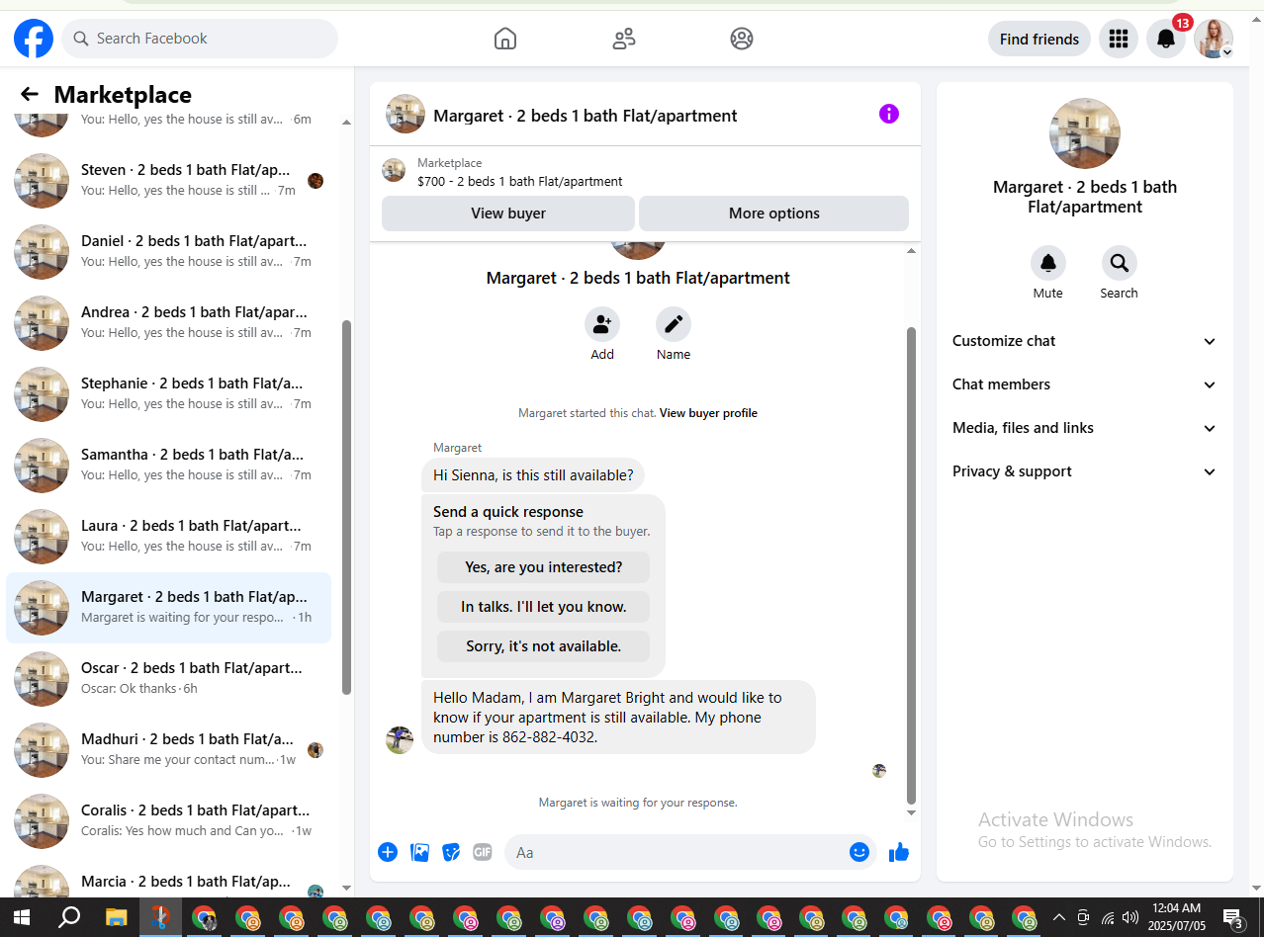1264x937 pixels.
Task: Select the Margaret conversation in the list
Action: pyautogui.click(x=169, y=607)
